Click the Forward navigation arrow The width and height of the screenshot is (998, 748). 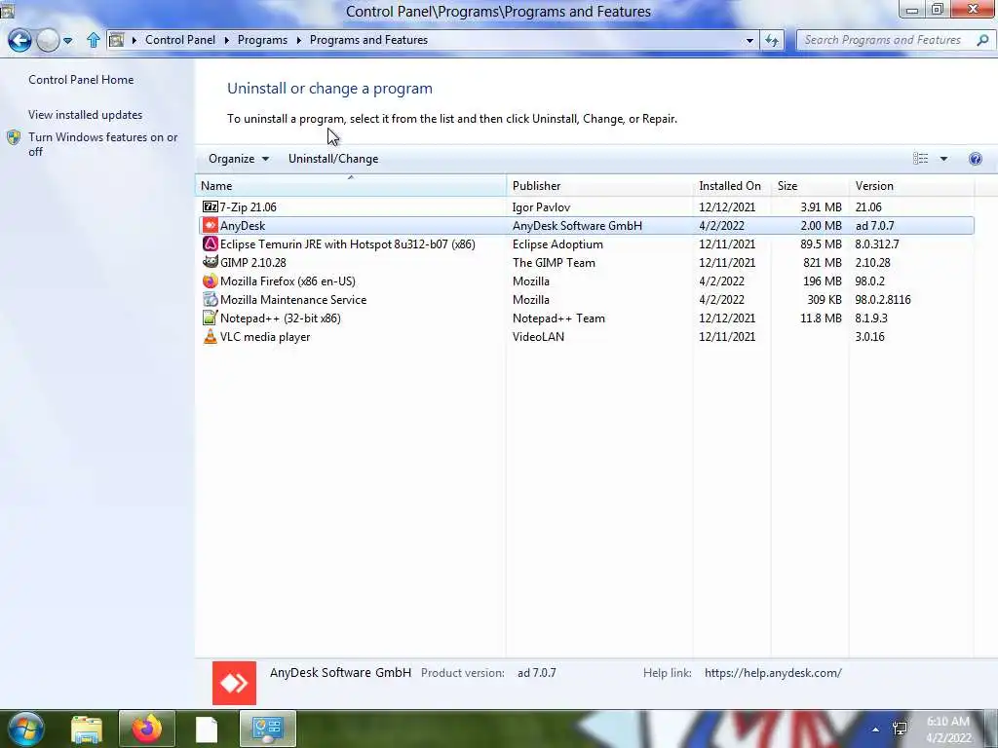(48, 40)
